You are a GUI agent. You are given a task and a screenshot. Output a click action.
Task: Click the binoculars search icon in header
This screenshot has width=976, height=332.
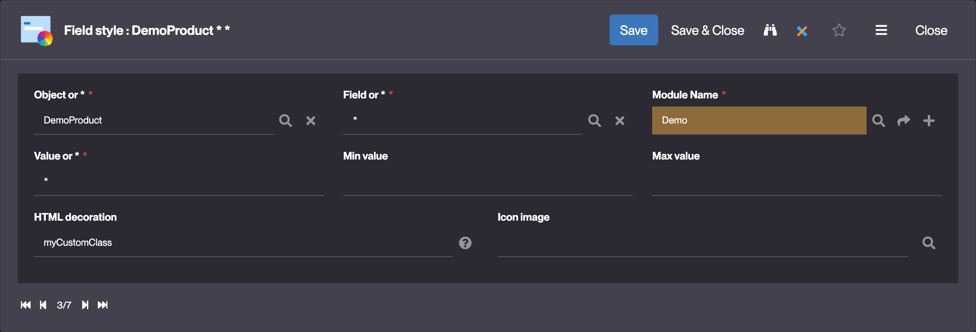tap(770, 30)
